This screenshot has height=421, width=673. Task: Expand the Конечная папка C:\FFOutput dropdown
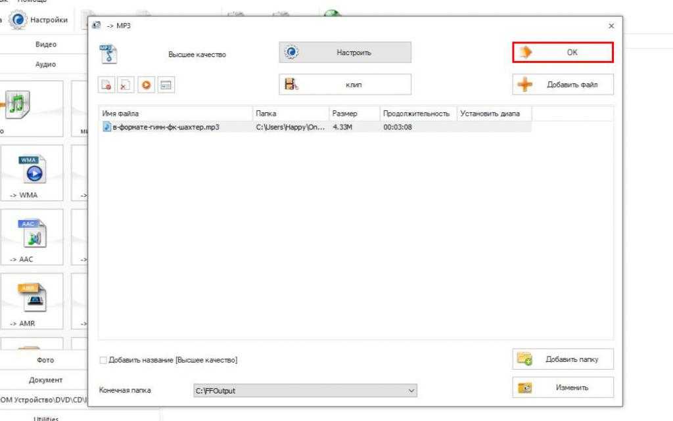click(305, 391)
